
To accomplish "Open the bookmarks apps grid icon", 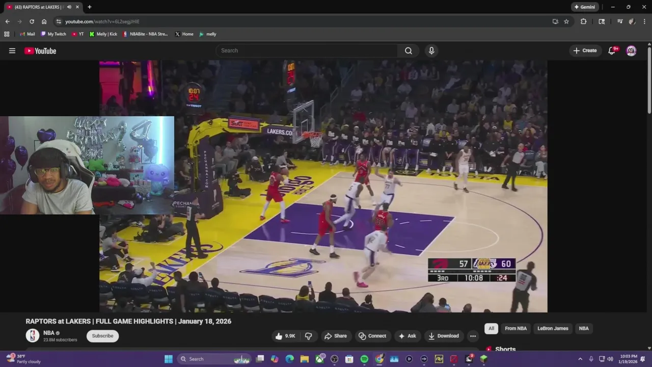I will pos(7,34).
